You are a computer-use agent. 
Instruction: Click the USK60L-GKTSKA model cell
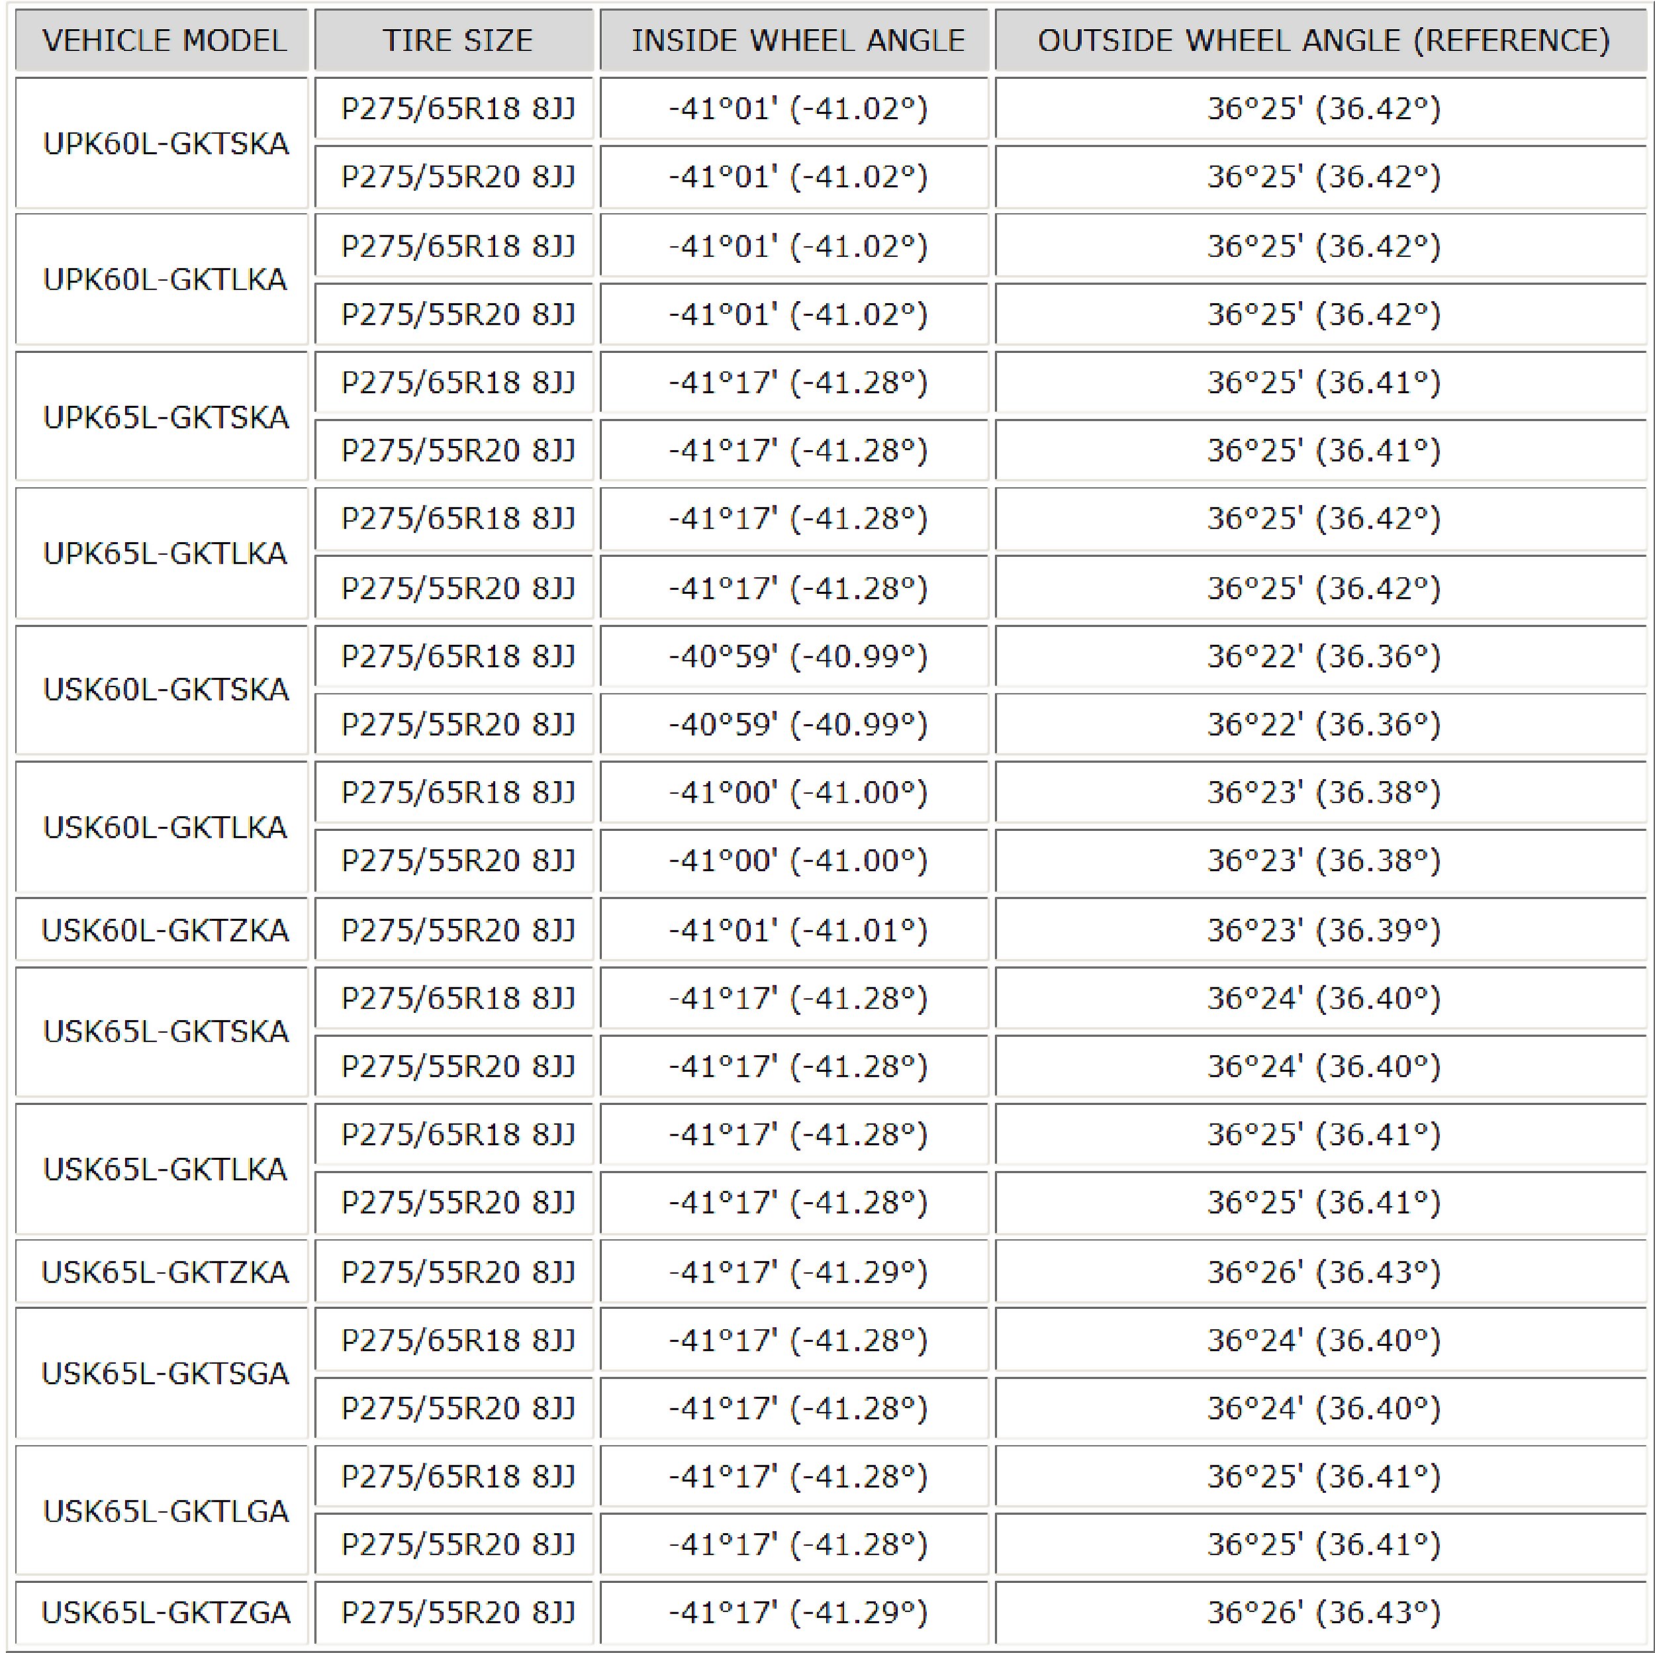[165, 689]
